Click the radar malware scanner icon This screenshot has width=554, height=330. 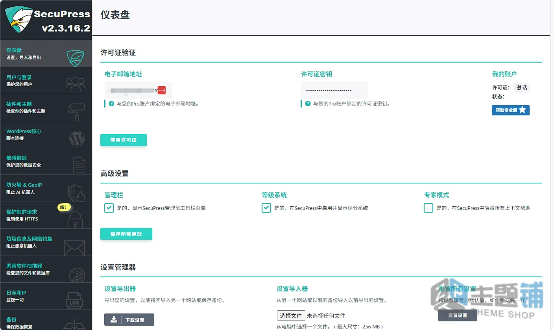click(77, 275)
